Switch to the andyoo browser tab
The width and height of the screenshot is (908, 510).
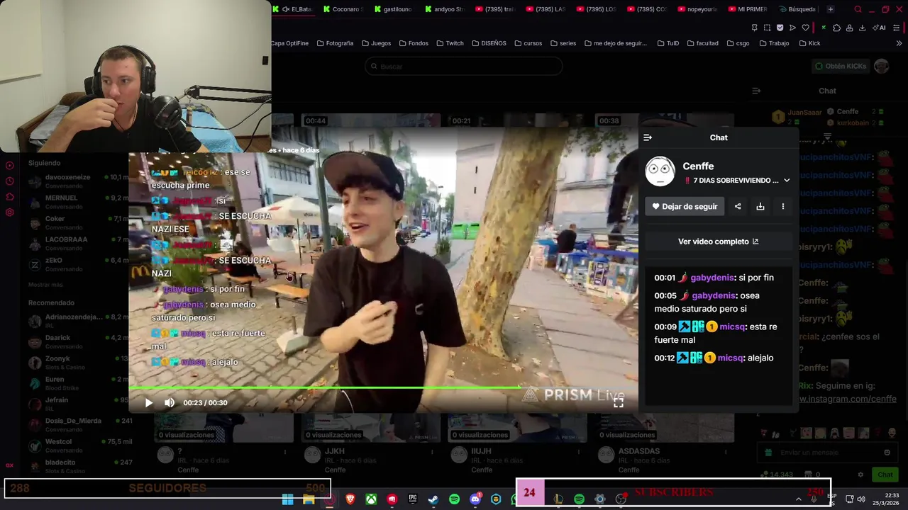point(446,9)
